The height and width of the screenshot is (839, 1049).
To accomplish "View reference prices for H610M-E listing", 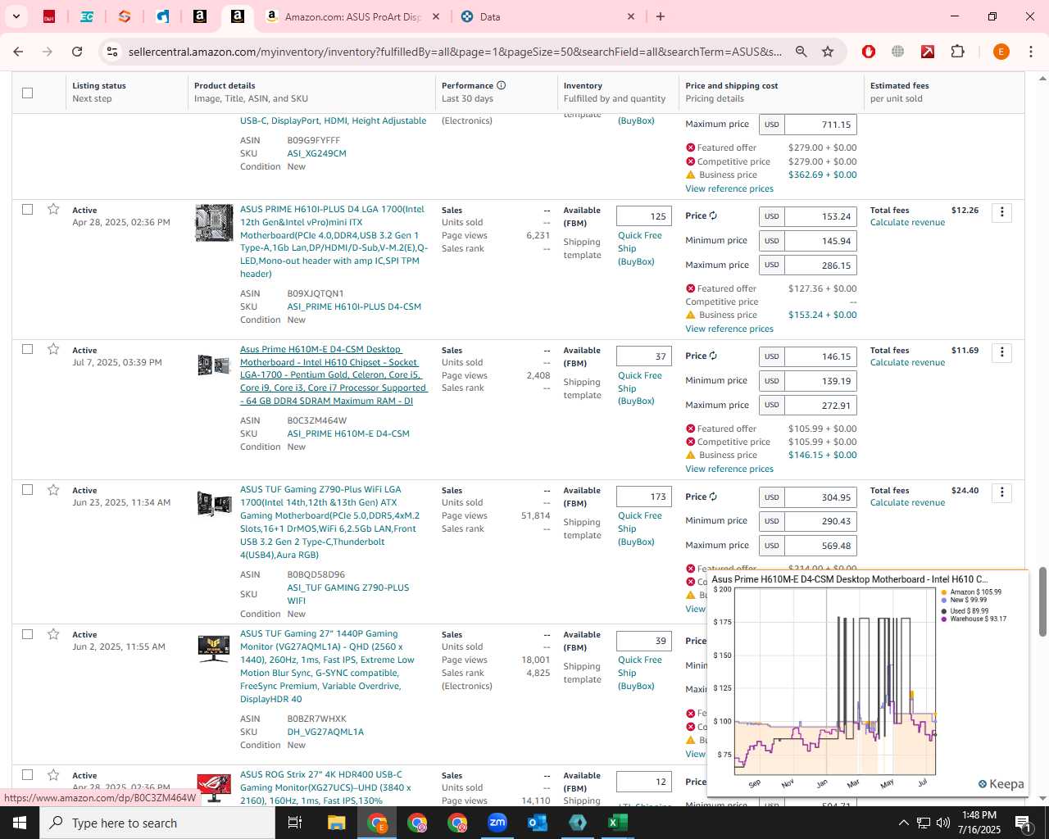I will click(729, 469).
